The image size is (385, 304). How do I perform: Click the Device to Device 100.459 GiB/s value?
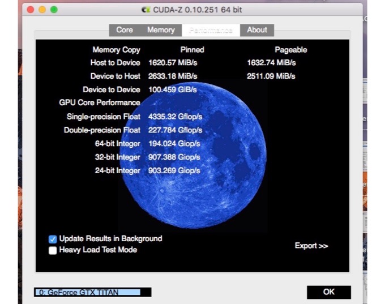tap(173, 89)
